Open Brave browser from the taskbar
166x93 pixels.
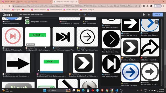pyautogui.click(x=102, y=90)
